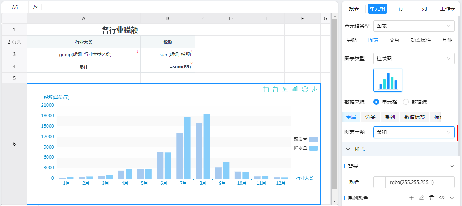This screenshot has height=206, width=462.
Task: Click the background color swatch
Action: (x=379, y=182)
